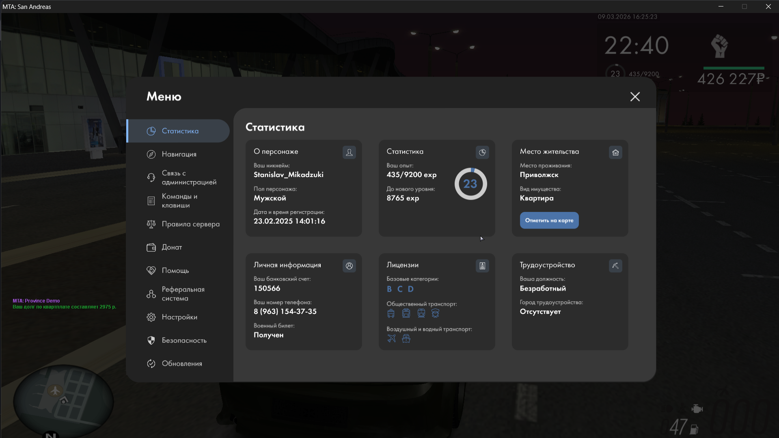This screenshot has width=779, height=438.
Task: Click the license document icon in Лицензии card
Action: (x=482, y=266)
